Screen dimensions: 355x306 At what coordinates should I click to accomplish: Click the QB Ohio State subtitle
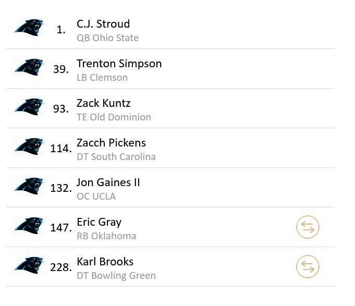[107, 38]
